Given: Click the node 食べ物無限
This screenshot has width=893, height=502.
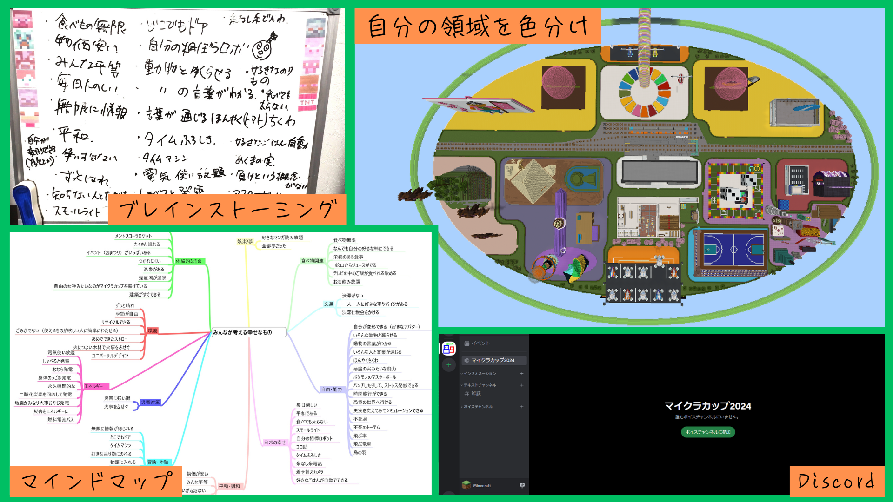Looking at the screenshot, I should pyautogui.click(x=345, y=240).
